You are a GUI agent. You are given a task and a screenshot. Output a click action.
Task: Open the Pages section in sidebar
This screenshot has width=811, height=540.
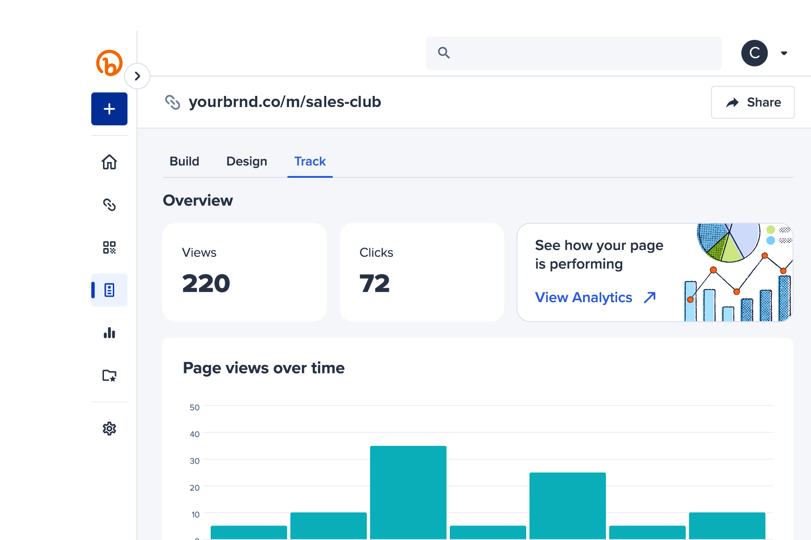tap(109, 290)
